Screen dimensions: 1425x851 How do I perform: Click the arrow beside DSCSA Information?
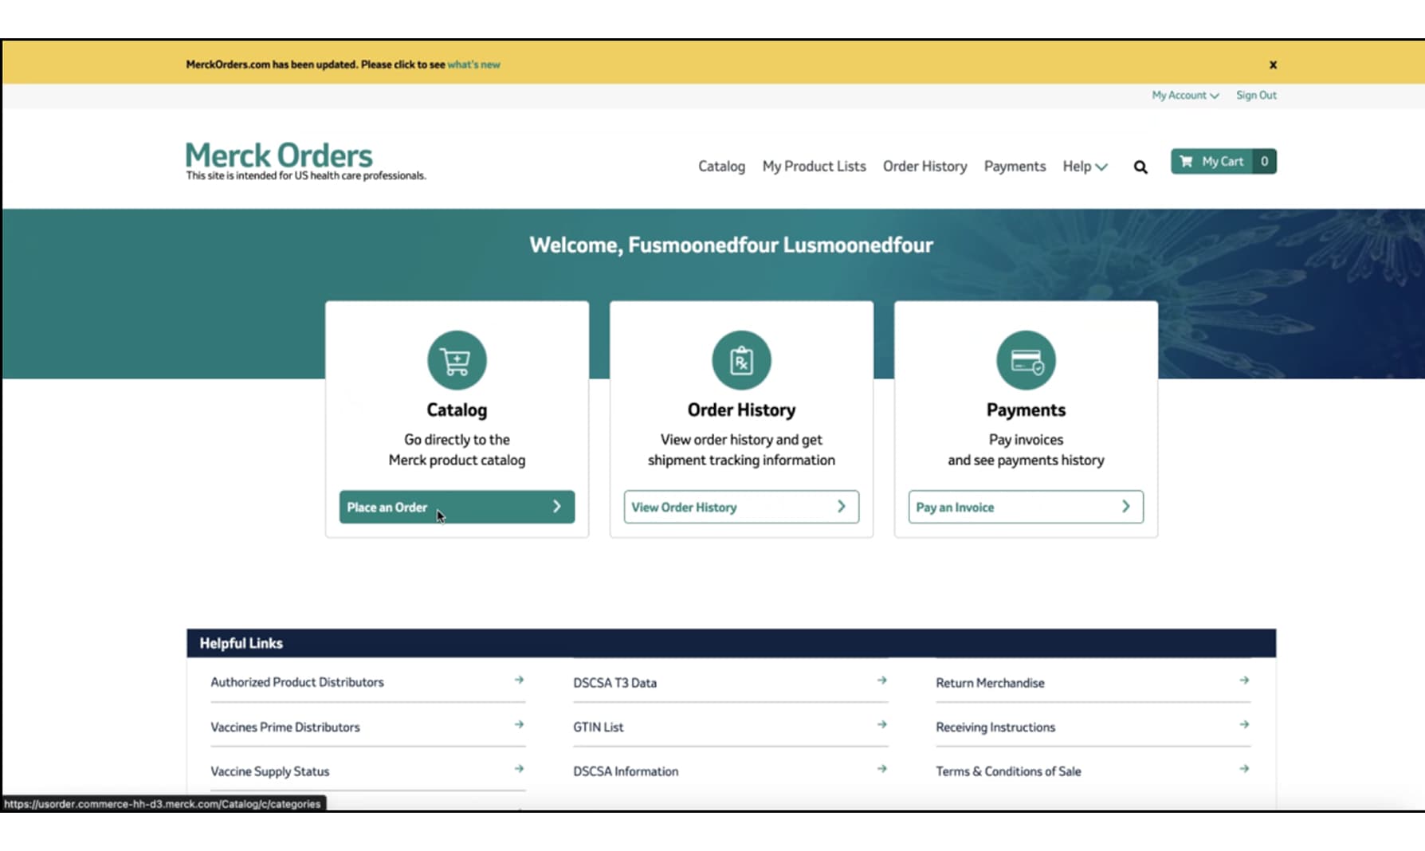(881, 769)
